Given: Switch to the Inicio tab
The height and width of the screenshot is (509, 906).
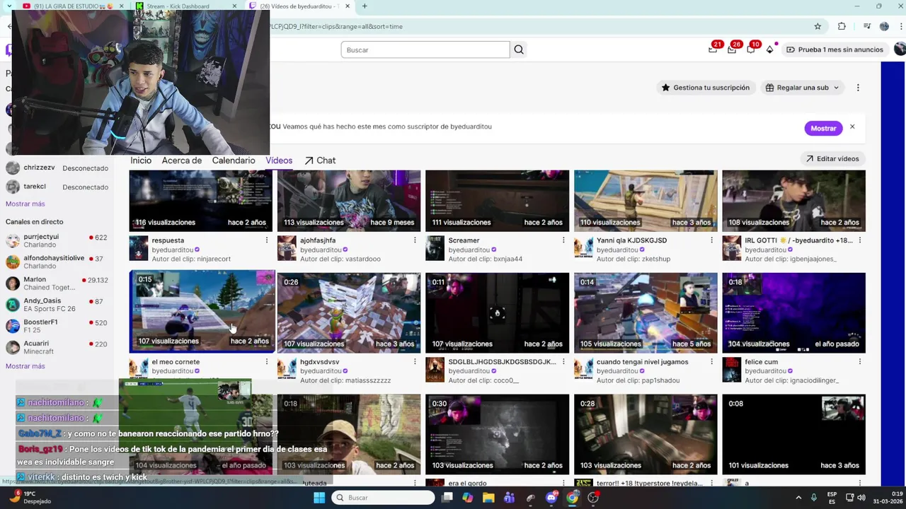Looking at the screenshot, I should (x=141, y=160).
